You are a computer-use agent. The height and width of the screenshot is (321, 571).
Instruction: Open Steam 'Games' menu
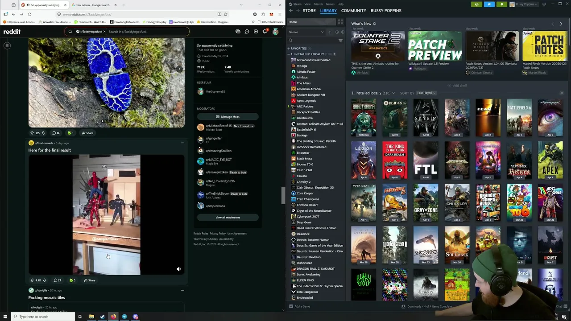[x=330, y=4]
